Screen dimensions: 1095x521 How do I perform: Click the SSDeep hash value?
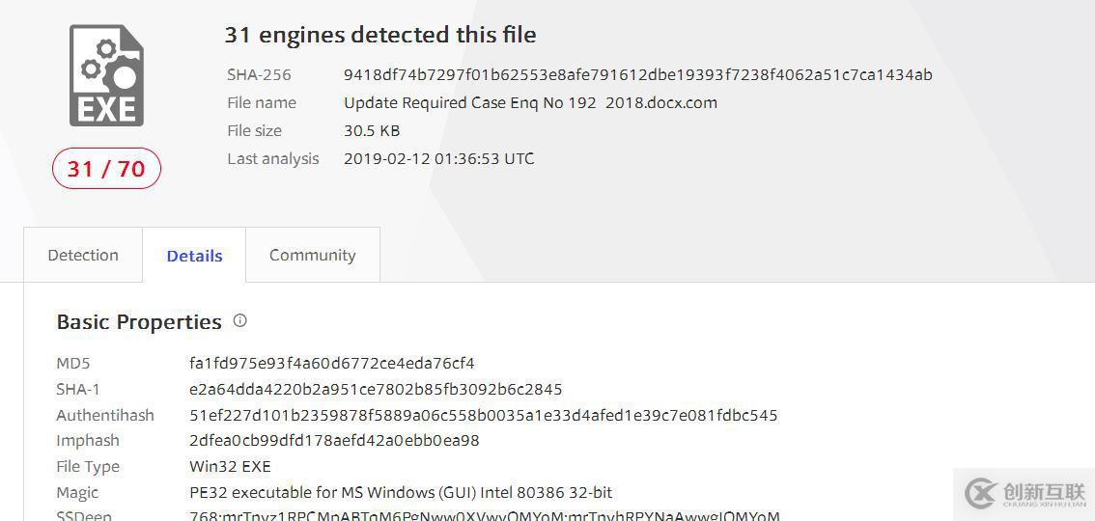tap(484, 515)
